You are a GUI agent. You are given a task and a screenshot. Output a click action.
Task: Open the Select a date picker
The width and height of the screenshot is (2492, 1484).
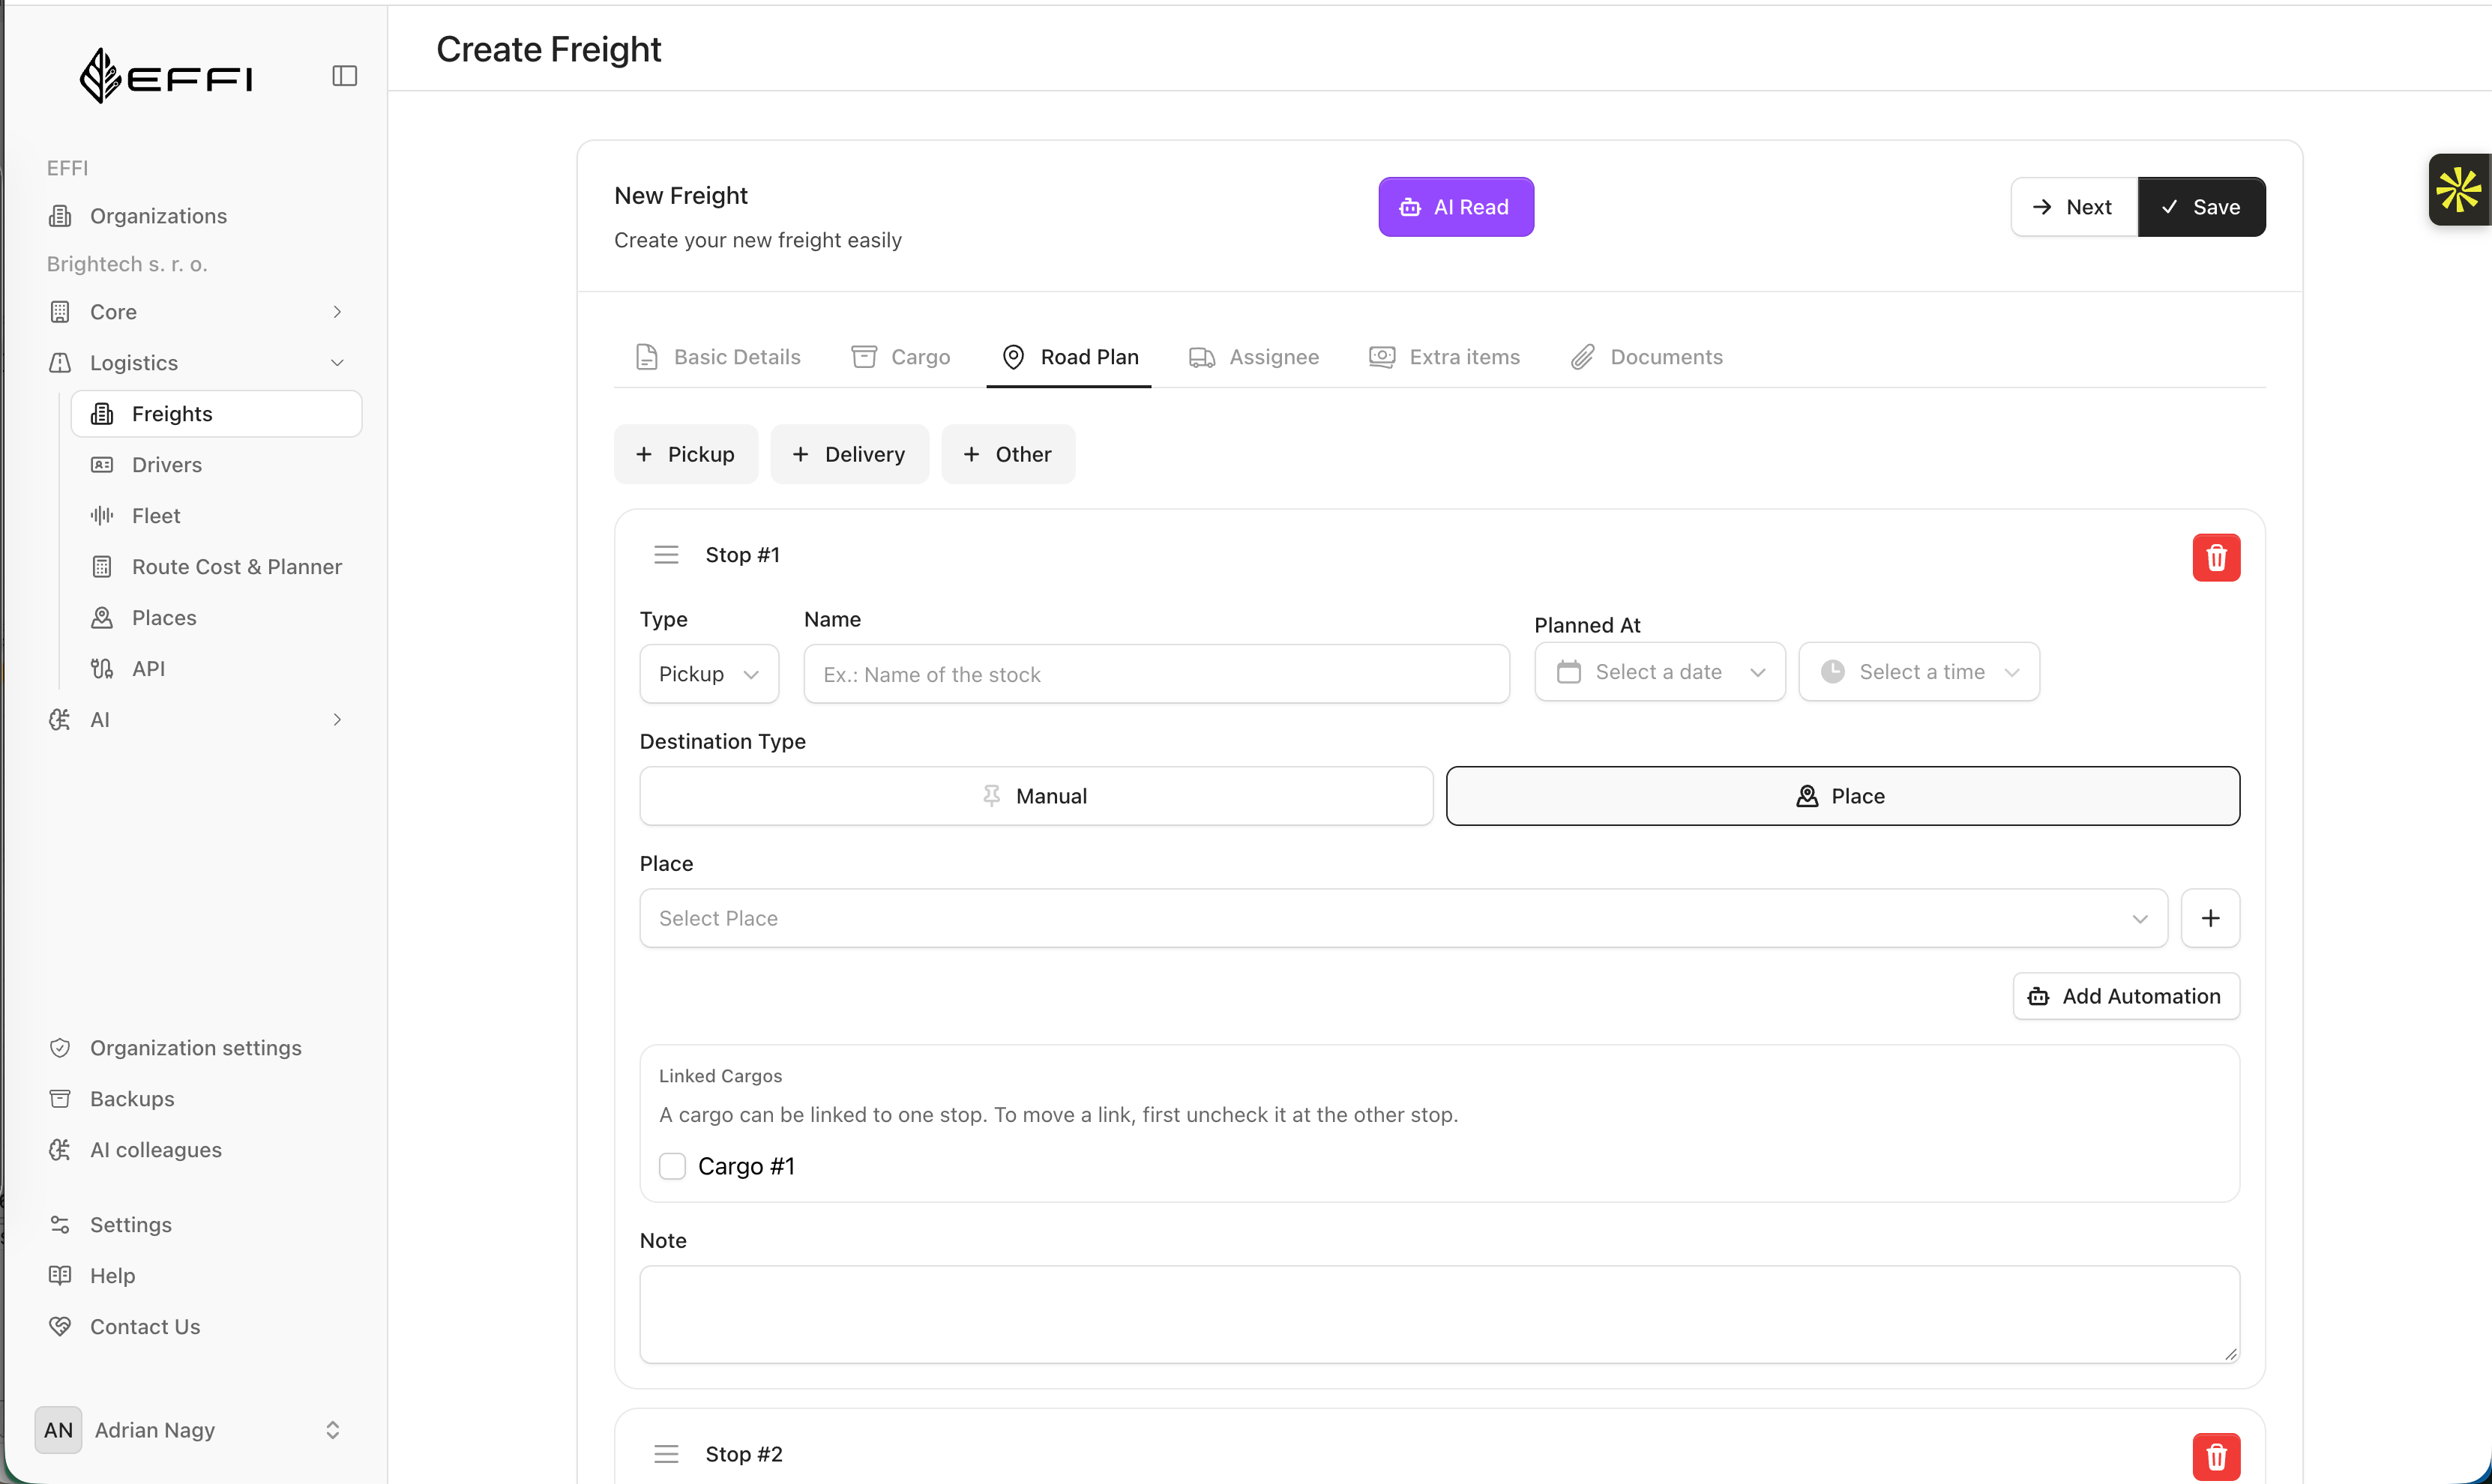click(x=1659, y=672)
